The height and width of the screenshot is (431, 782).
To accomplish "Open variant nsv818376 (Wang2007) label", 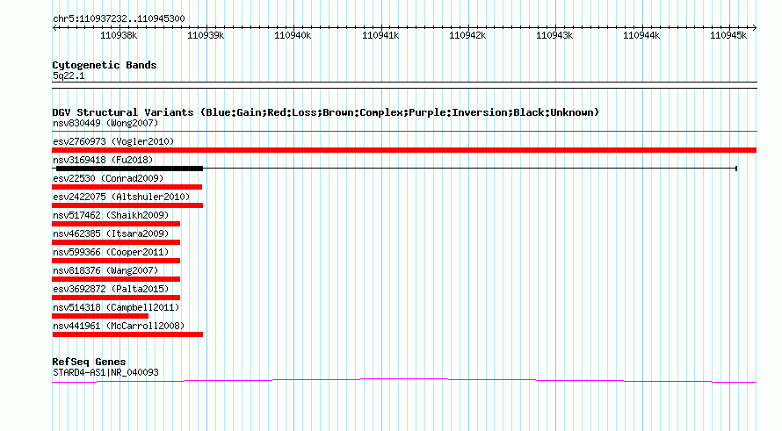I will tap(105, 270).
